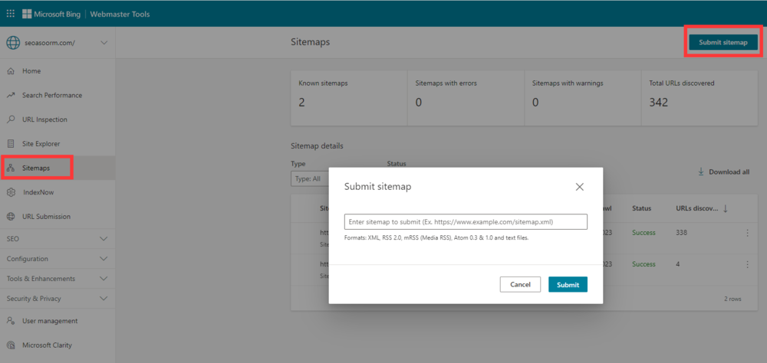
Task: Expand the SEO section in sidebar
Action: (104, 239)
